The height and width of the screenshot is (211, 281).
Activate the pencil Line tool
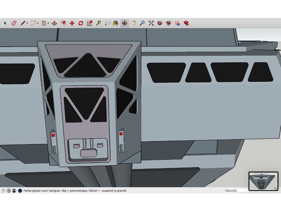pos(23,23)
